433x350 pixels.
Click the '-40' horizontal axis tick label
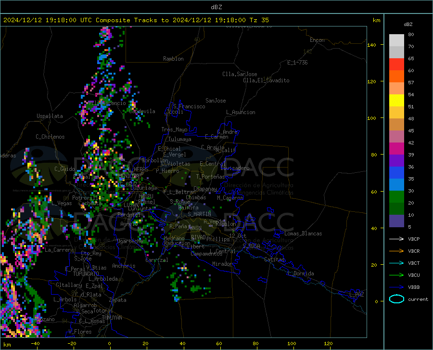(35, 344)
